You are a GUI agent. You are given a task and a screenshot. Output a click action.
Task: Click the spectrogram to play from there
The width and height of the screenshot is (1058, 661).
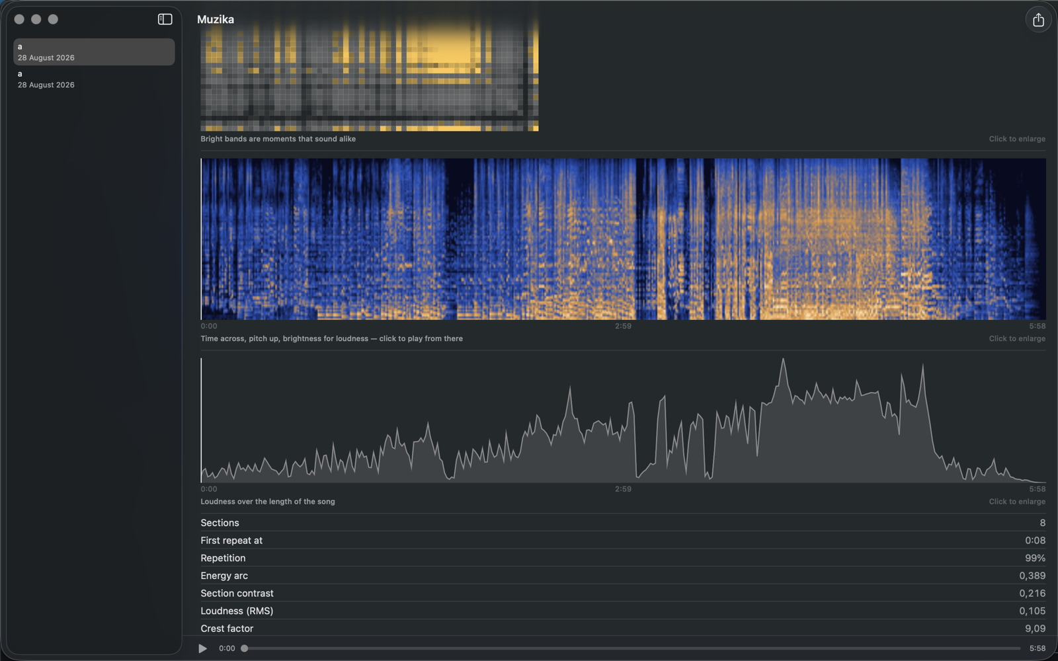click(x=623, y=239)
